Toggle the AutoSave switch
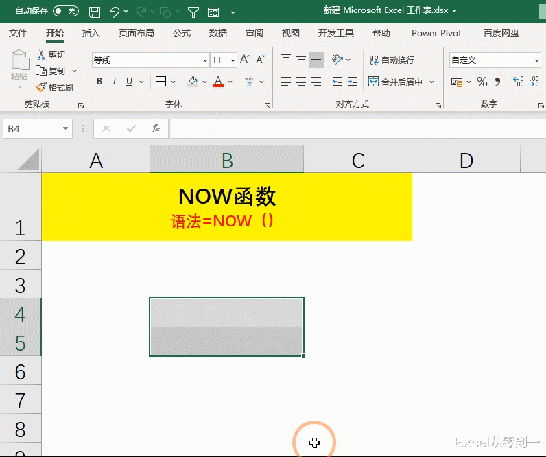The image size is (546, 457). pyautogui.click(x=65, y=11)
